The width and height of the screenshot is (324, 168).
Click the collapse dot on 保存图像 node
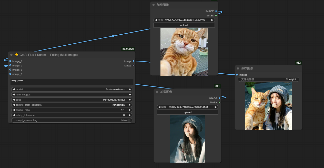pos(238,68)
